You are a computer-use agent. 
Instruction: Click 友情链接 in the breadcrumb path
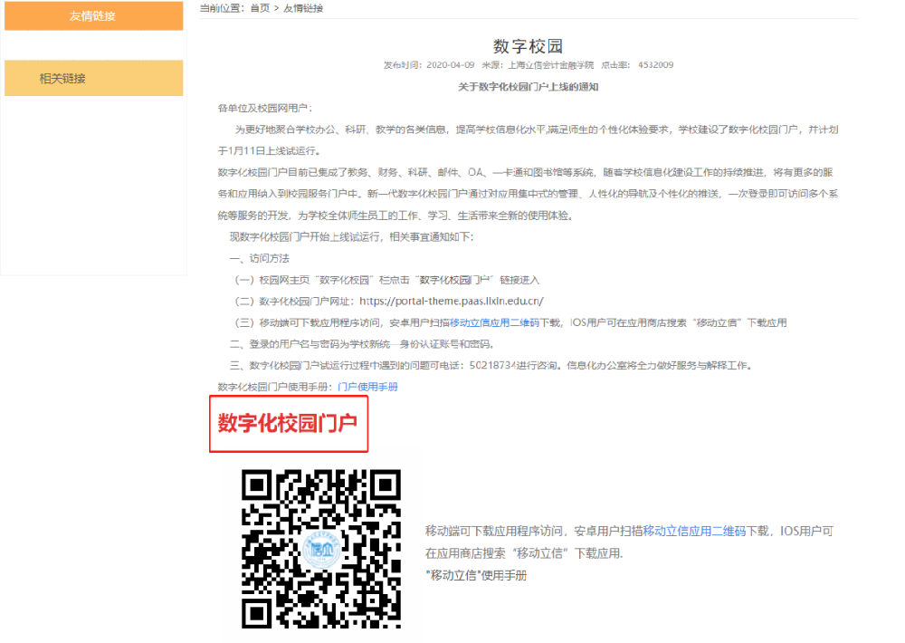pos(303,8)
